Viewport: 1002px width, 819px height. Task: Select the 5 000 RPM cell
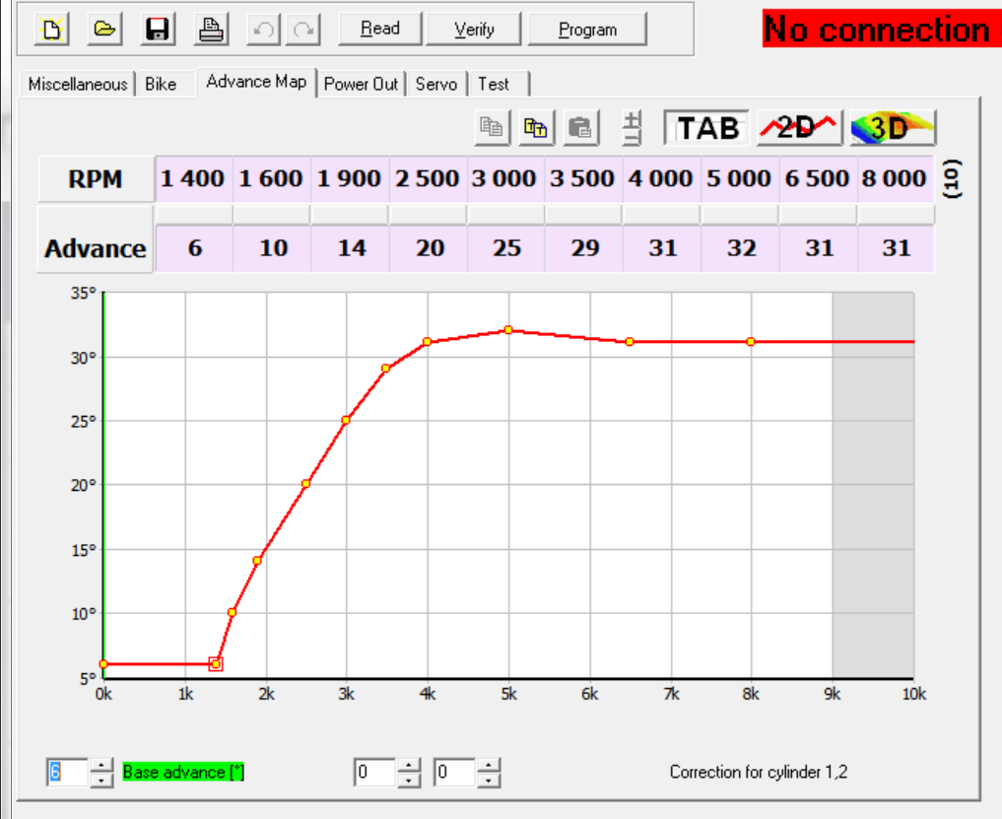pyautogui.click(x=740, y=178)
